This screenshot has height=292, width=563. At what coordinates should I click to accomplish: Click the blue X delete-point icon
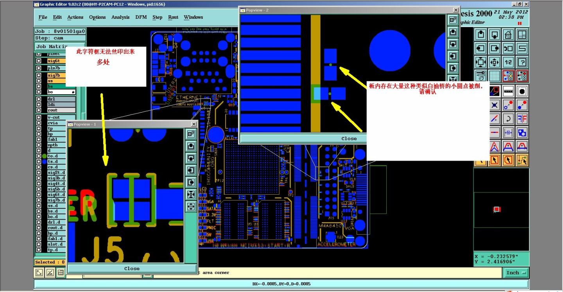495,105
